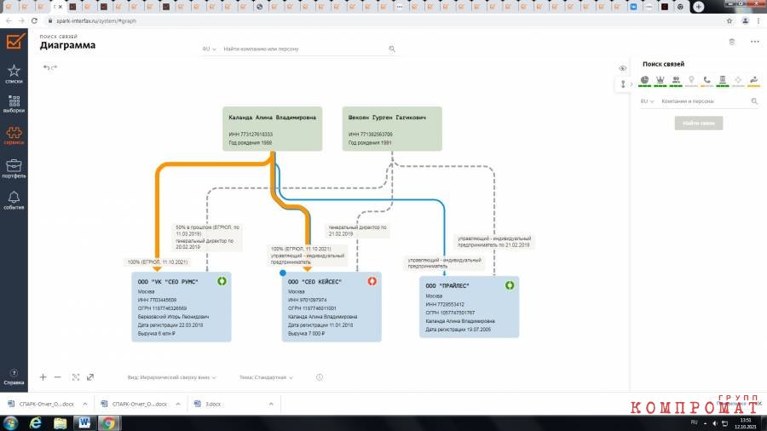The width and height of the screenshot is (767, 431).
Task: Open Internet Explorer from taskbar
Action: [x=35, y=422]
